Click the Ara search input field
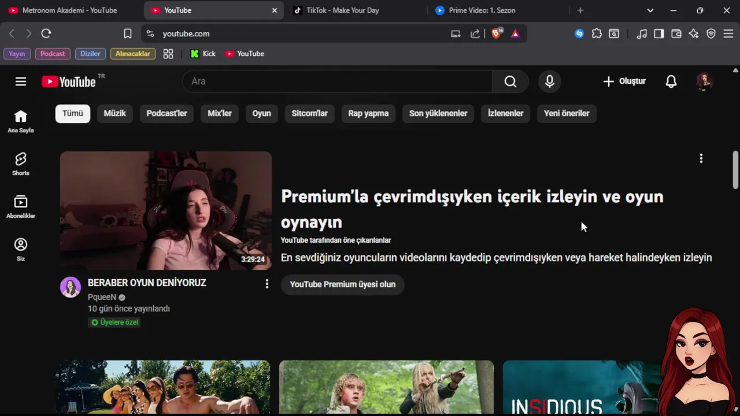The width and height of the screenshot is (740, 416). 337,81
